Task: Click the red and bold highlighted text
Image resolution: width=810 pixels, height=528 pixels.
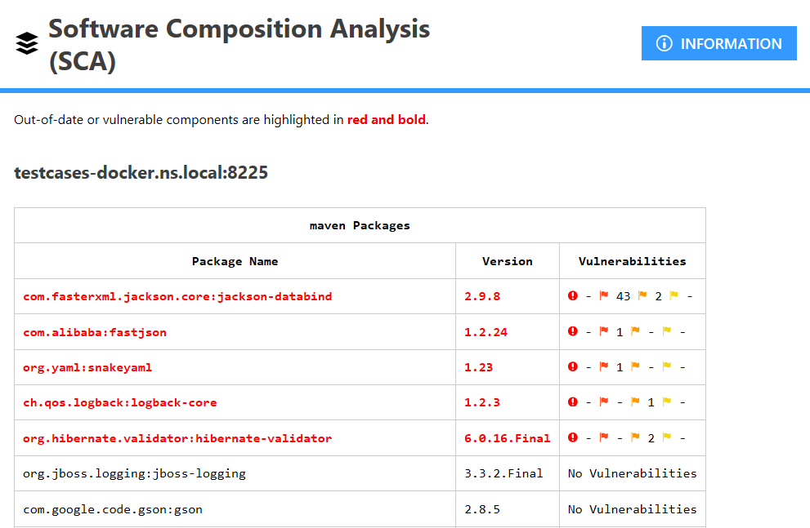Action: click(x=386, y=119)
